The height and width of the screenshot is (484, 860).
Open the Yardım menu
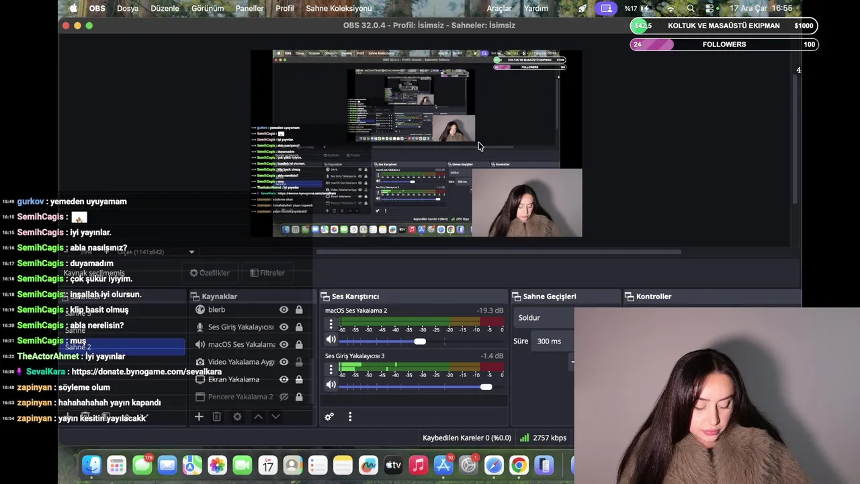(536, 9)
